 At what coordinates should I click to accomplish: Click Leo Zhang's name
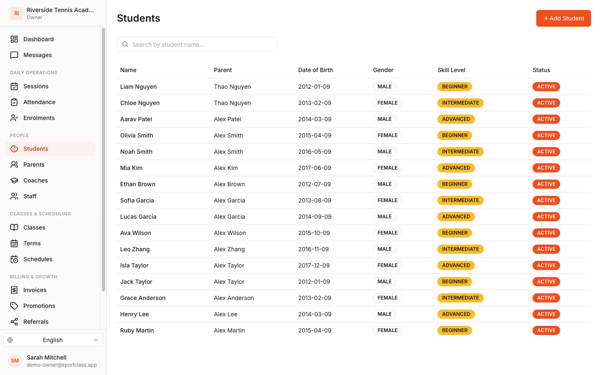click(135, 249)
